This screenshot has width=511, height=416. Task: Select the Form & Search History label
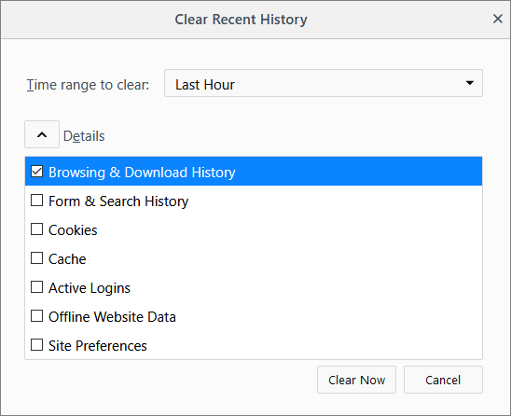[x=118, y=201]
